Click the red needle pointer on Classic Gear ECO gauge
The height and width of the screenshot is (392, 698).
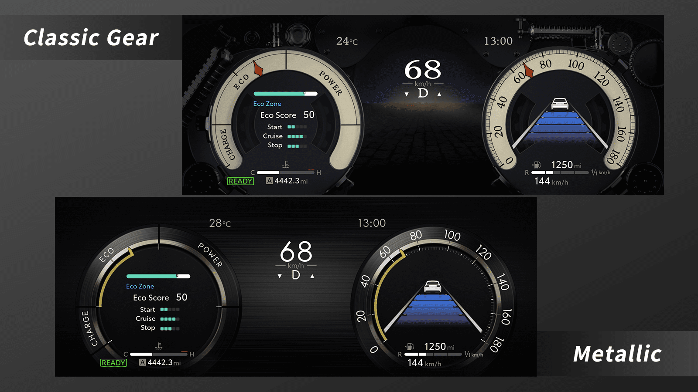(x=257, y=69)
